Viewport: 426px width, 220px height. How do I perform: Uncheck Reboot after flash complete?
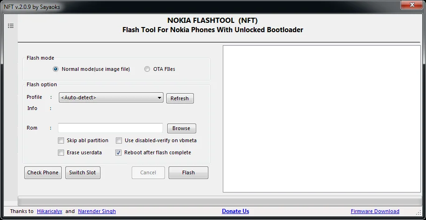click(x=119, y=152)
